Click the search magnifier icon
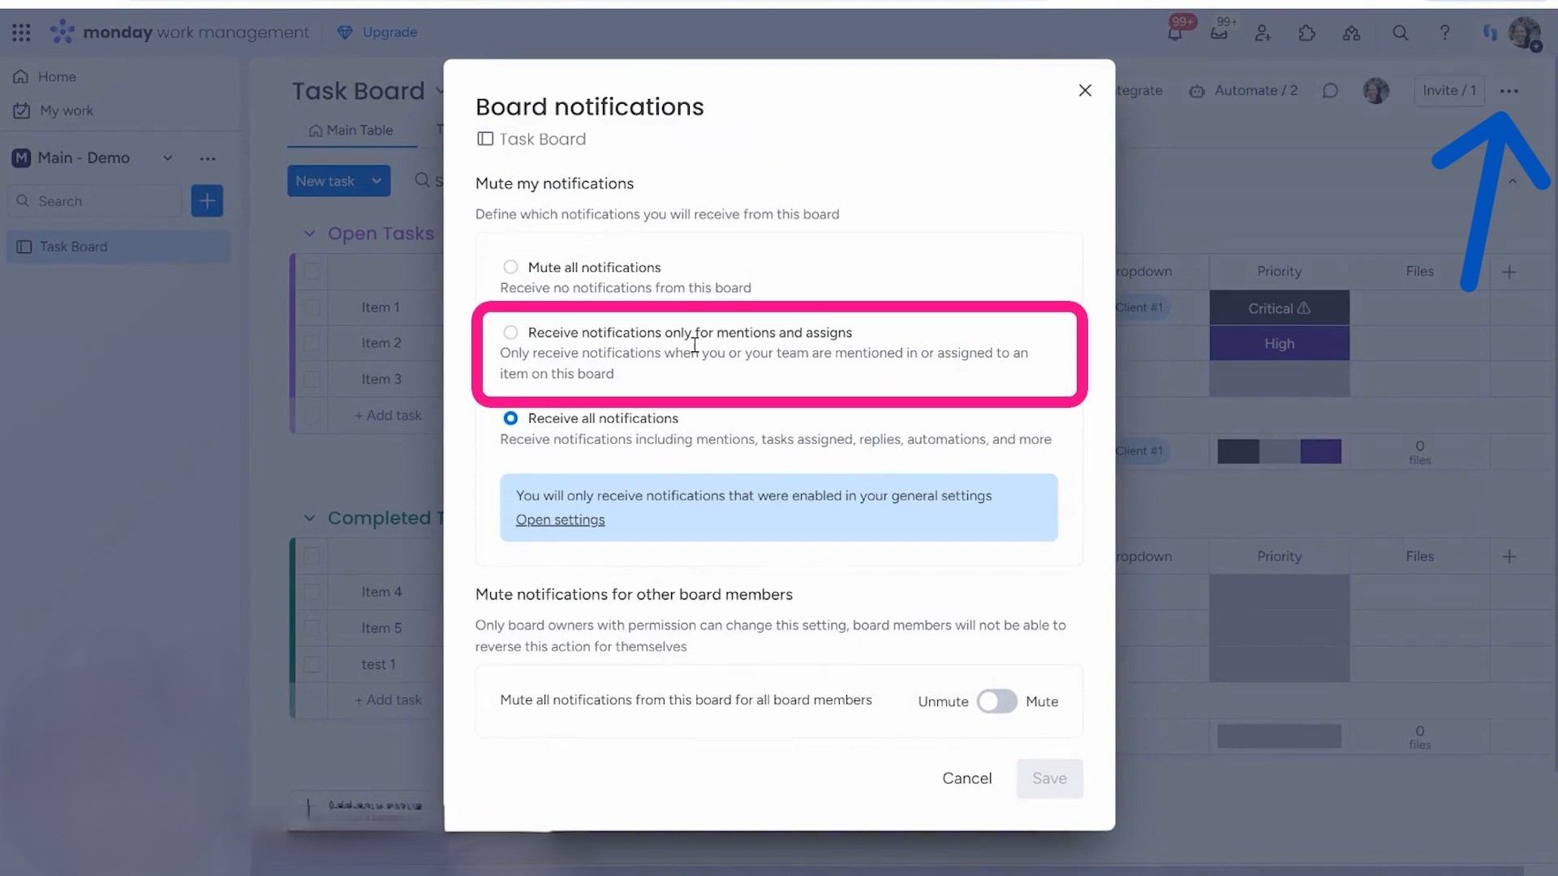This screenshot has width=1558, height=876. tap(1400, 32)
